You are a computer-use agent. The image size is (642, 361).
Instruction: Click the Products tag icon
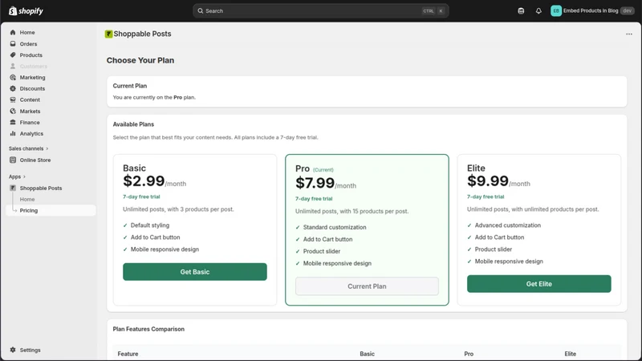(13, 55)
